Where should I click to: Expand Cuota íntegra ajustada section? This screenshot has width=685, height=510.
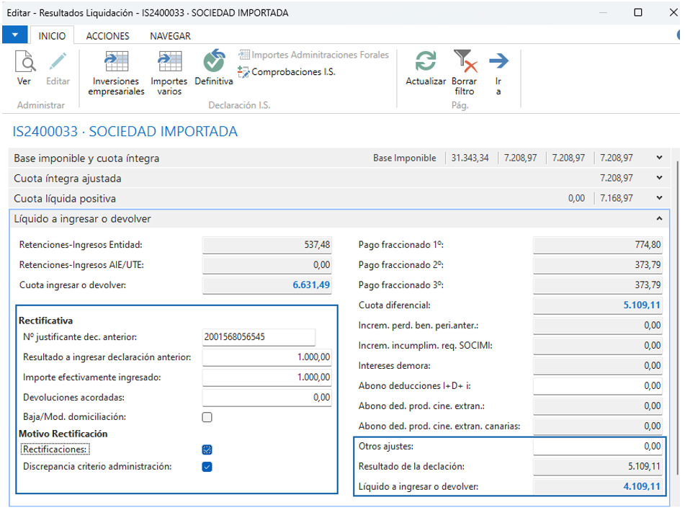659,178
